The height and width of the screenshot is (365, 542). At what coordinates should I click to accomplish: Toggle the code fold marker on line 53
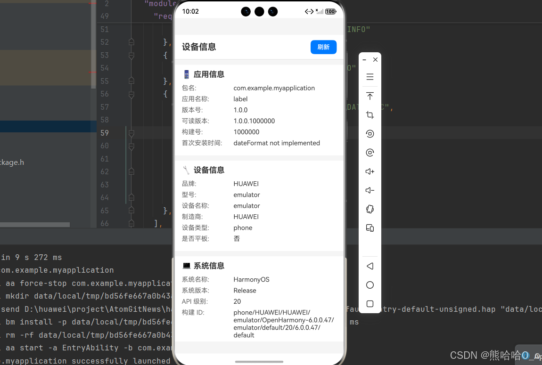click(x=131, y=55)
